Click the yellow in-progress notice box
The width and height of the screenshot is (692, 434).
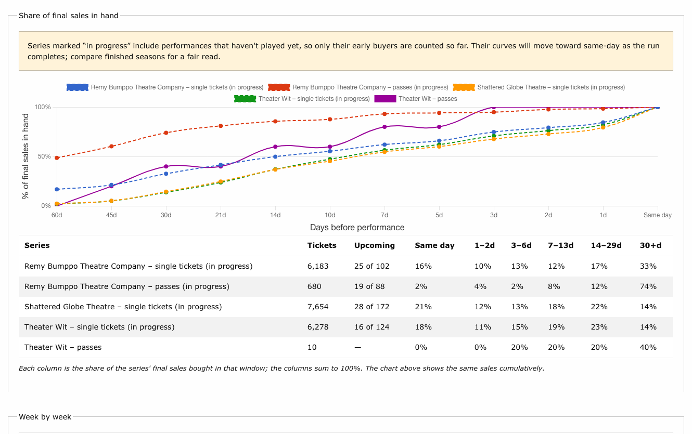coord(346,51)
